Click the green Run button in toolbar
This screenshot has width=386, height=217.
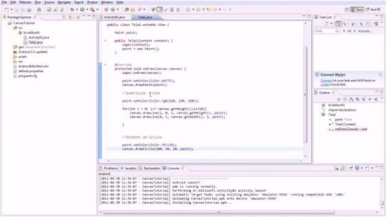point(82,10)
